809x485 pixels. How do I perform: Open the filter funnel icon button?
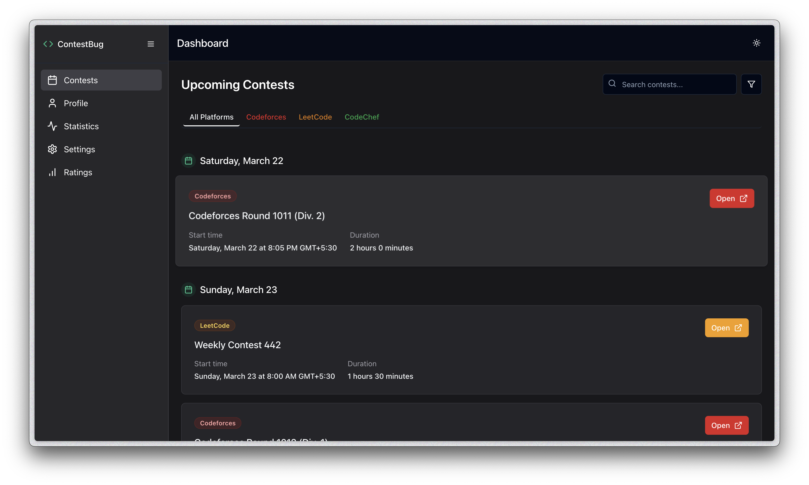click(751, 84)
